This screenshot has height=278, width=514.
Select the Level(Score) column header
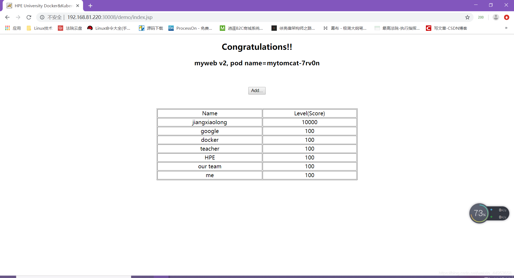(x=309, y=113)
